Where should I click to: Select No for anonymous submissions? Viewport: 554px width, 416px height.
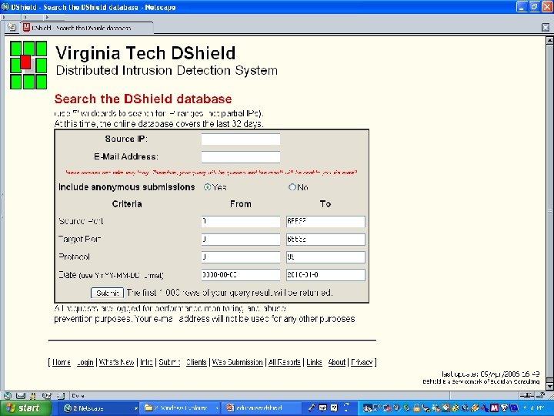[292, 187]
